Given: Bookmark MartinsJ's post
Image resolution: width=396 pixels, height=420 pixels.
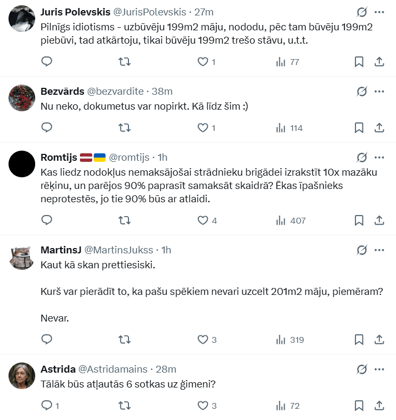Looking at the screenshot, I should 359,340.
